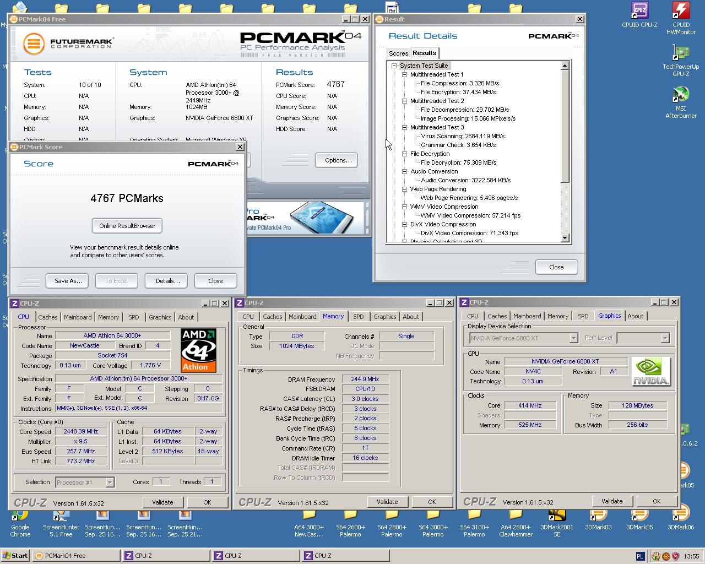Click Validate in CPU-Z CPU window
This screenshot has height=564, width=705.
pos(162,502)
